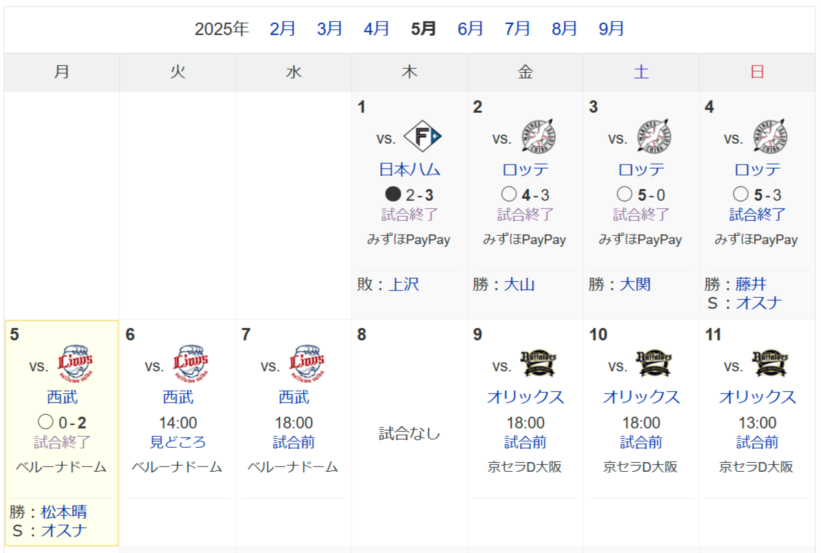Open the 見どころ link for May 6
The image size is (821, 553).
point(178,442)
